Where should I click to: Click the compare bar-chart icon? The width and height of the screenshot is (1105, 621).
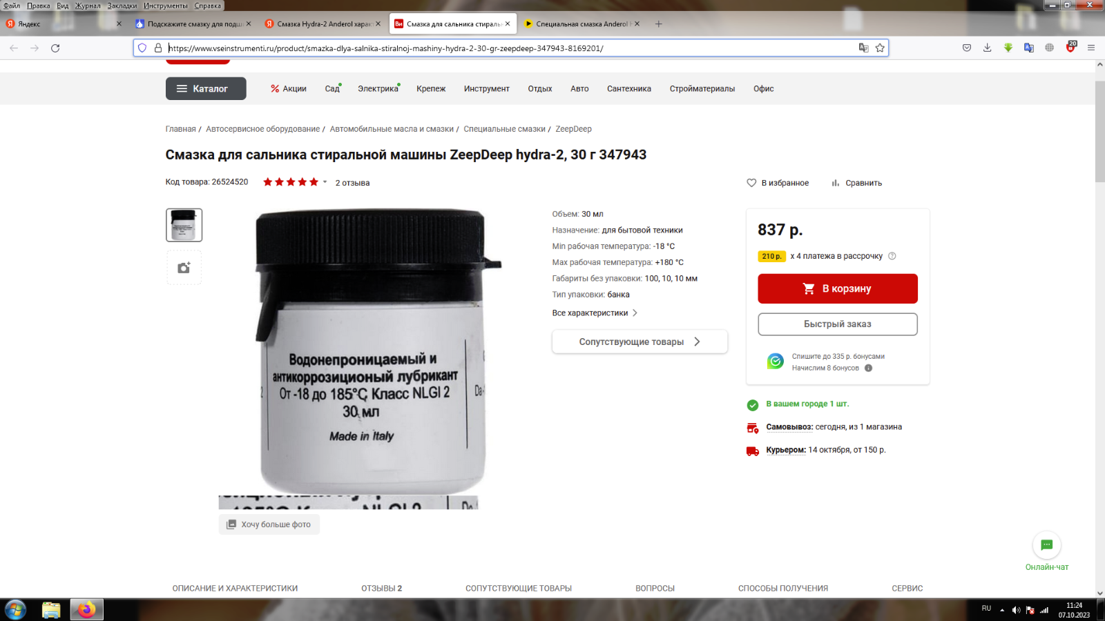tap(836, 183)
